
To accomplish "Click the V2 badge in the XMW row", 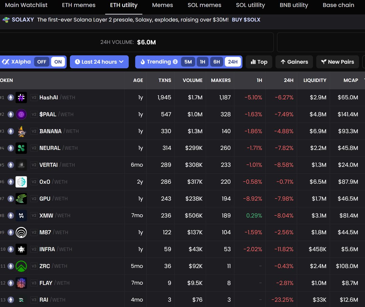I will 34,215.
